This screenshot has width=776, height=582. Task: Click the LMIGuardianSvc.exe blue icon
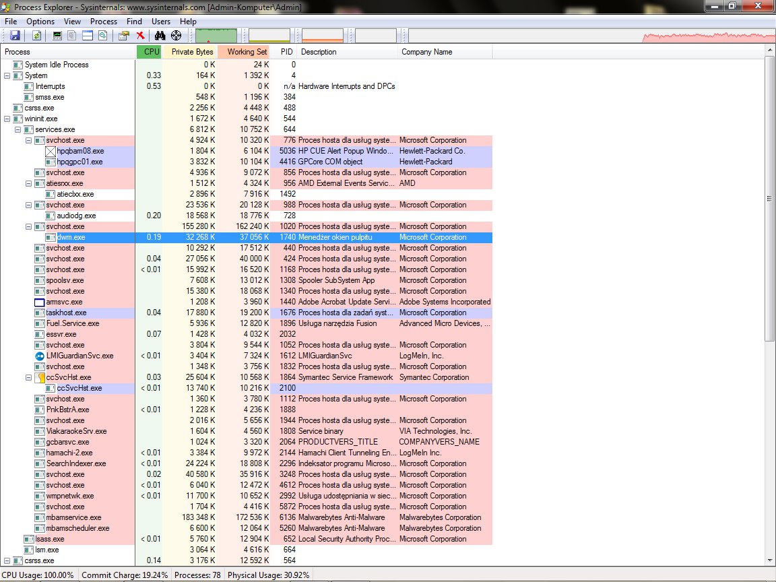point(40,356)
